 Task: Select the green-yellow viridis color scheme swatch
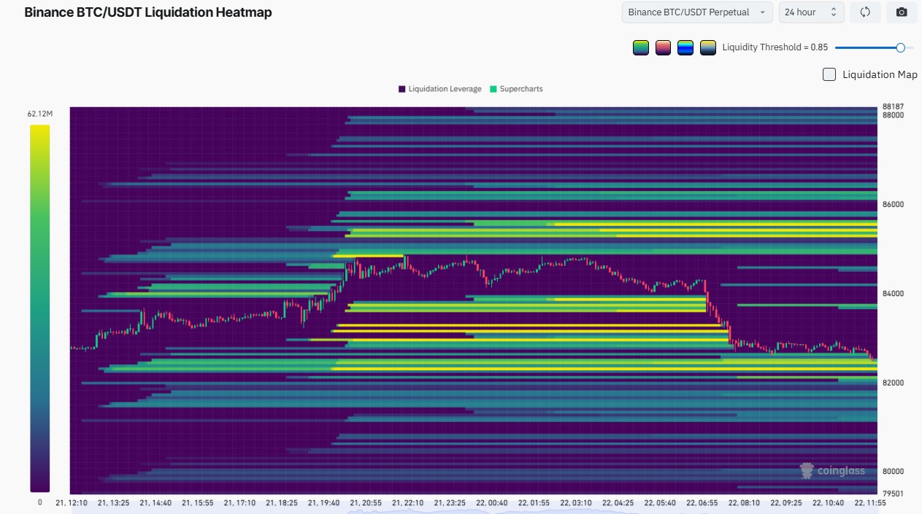(x=640, y=47)
